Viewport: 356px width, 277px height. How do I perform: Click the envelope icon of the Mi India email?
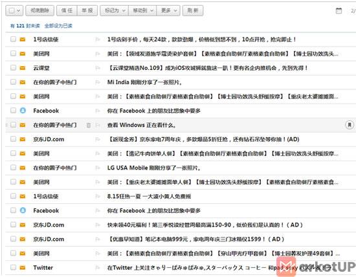pos(23,82)
